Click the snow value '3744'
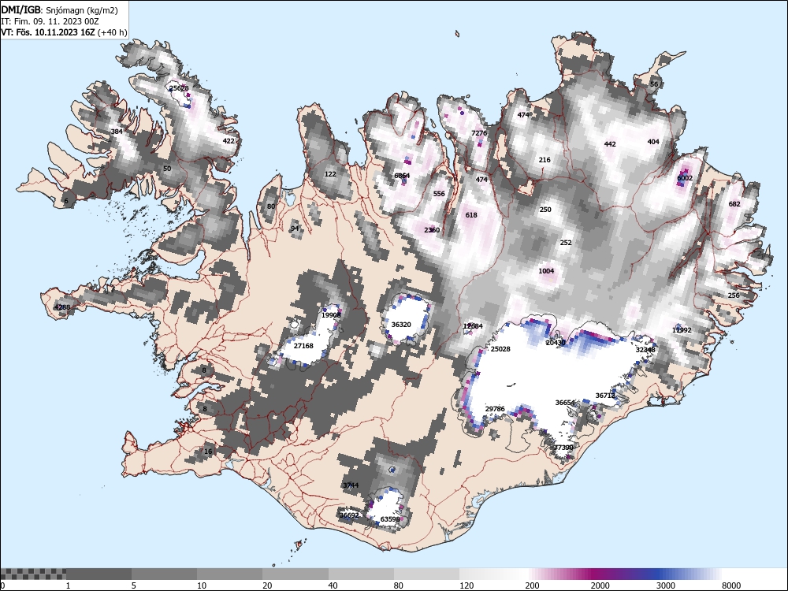The height and width of the screenshot is (591, 788). coord(351,485)
